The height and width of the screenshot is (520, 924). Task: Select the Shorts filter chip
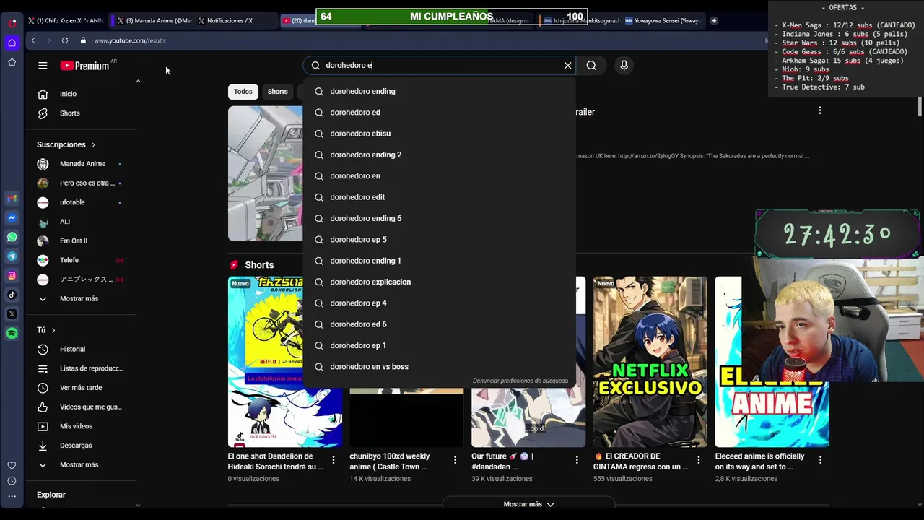tap(278, 92)
